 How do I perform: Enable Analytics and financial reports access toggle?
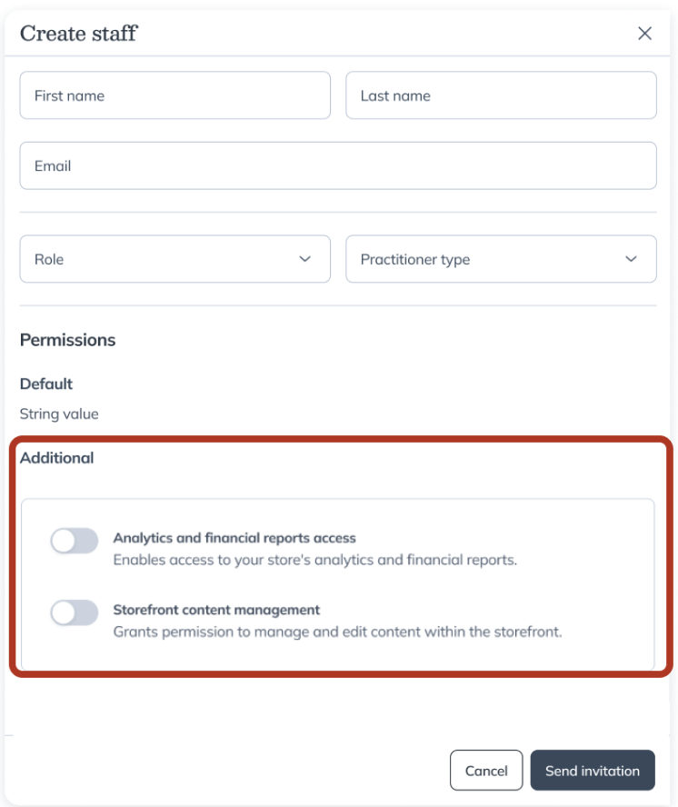point(75,542)
